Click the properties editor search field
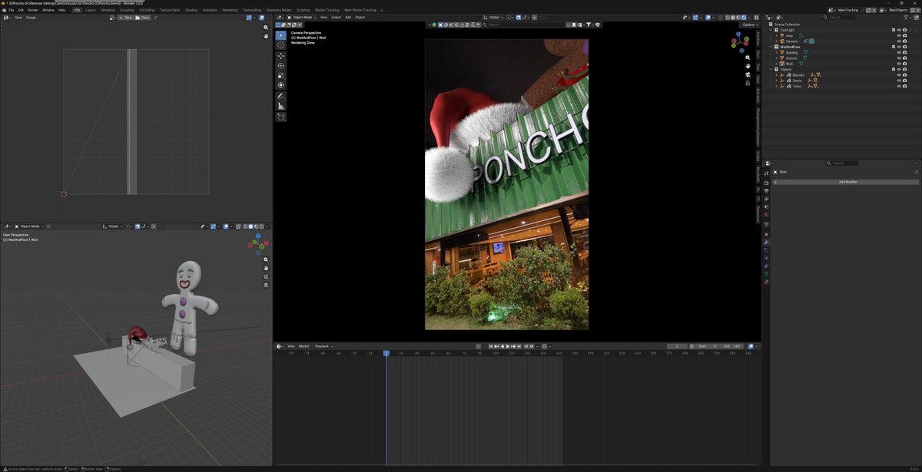Viewport: 922px width, 472px height. point(844,163)
